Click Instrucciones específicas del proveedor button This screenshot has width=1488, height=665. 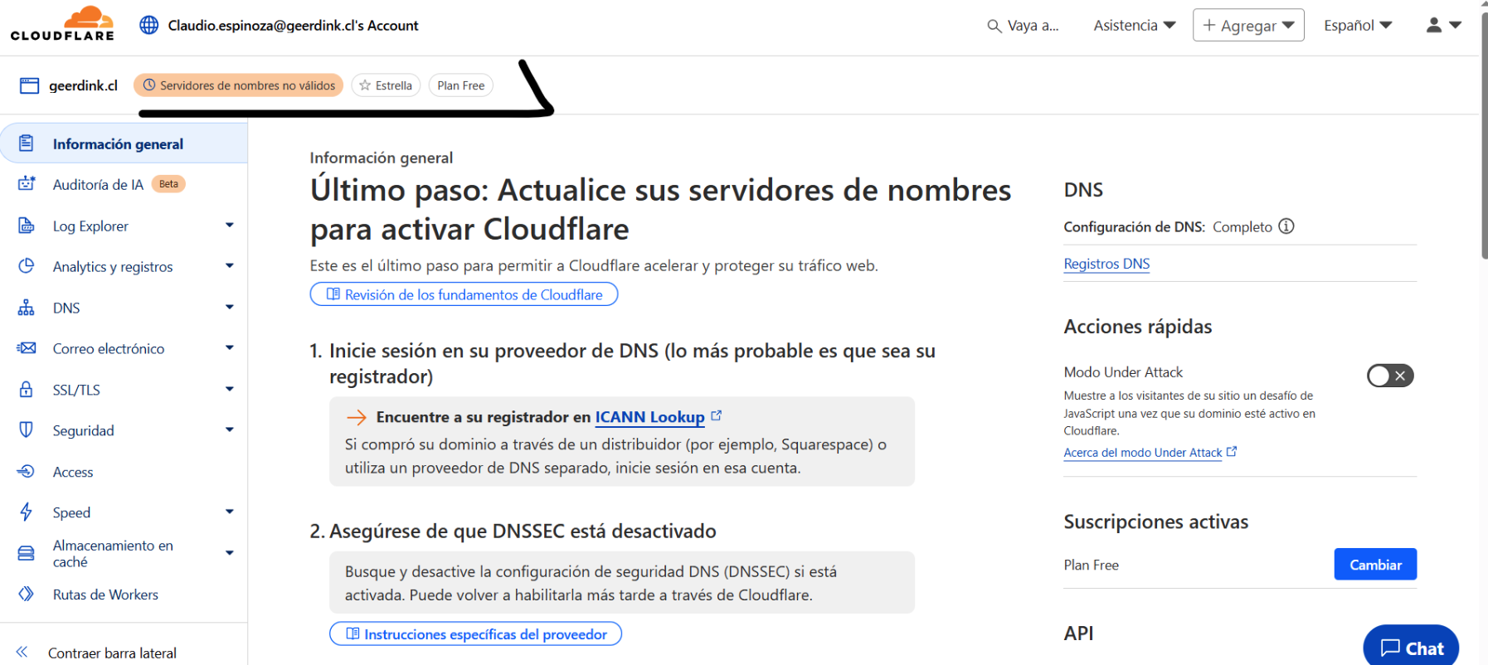coord(475,634)
